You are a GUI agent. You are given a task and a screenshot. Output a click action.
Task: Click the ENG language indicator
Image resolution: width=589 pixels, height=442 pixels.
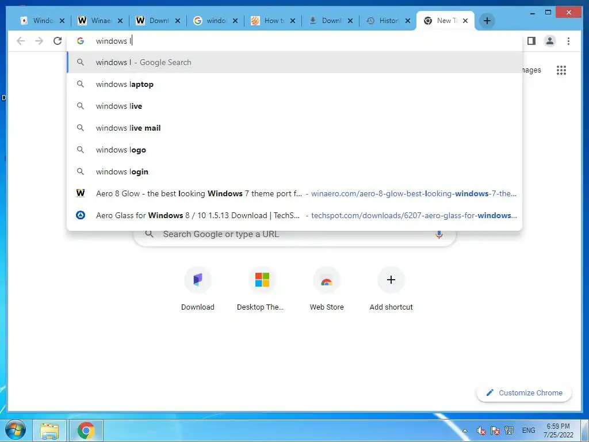[x=529, y=430]
